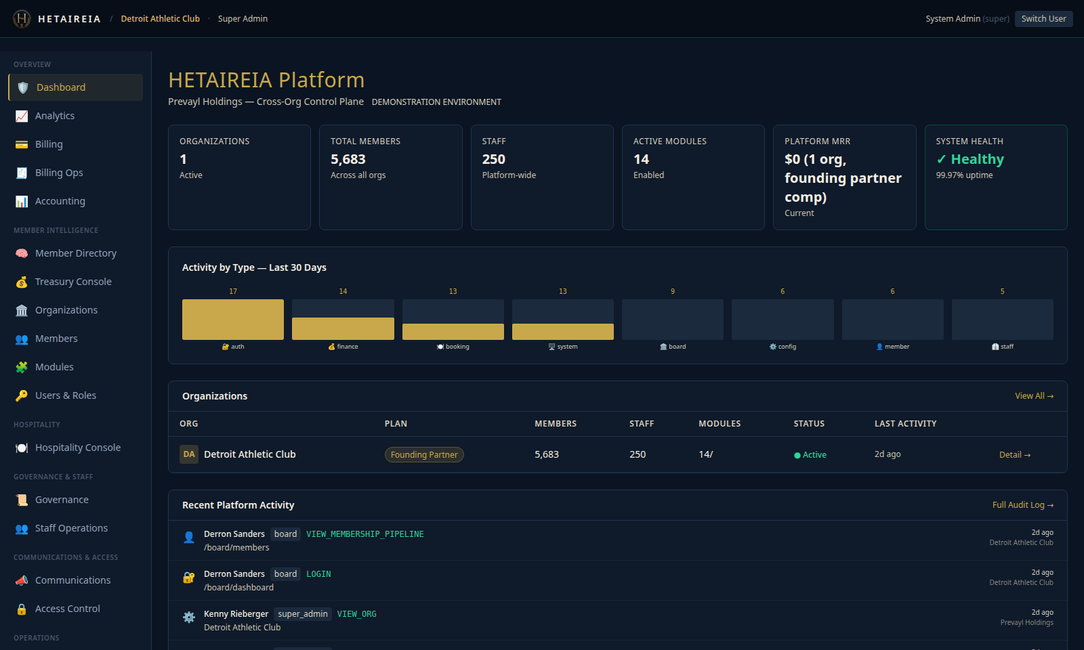
Task: Select the Organizations stat card
Action: pos(239,177)
